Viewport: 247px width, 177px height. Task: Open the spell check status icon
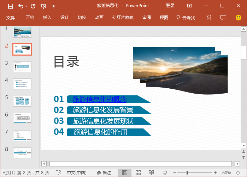point(58,173)
